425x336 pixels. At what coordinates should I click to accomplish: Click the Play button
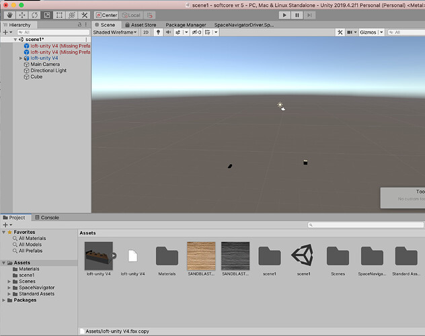[x=284, y=15]
